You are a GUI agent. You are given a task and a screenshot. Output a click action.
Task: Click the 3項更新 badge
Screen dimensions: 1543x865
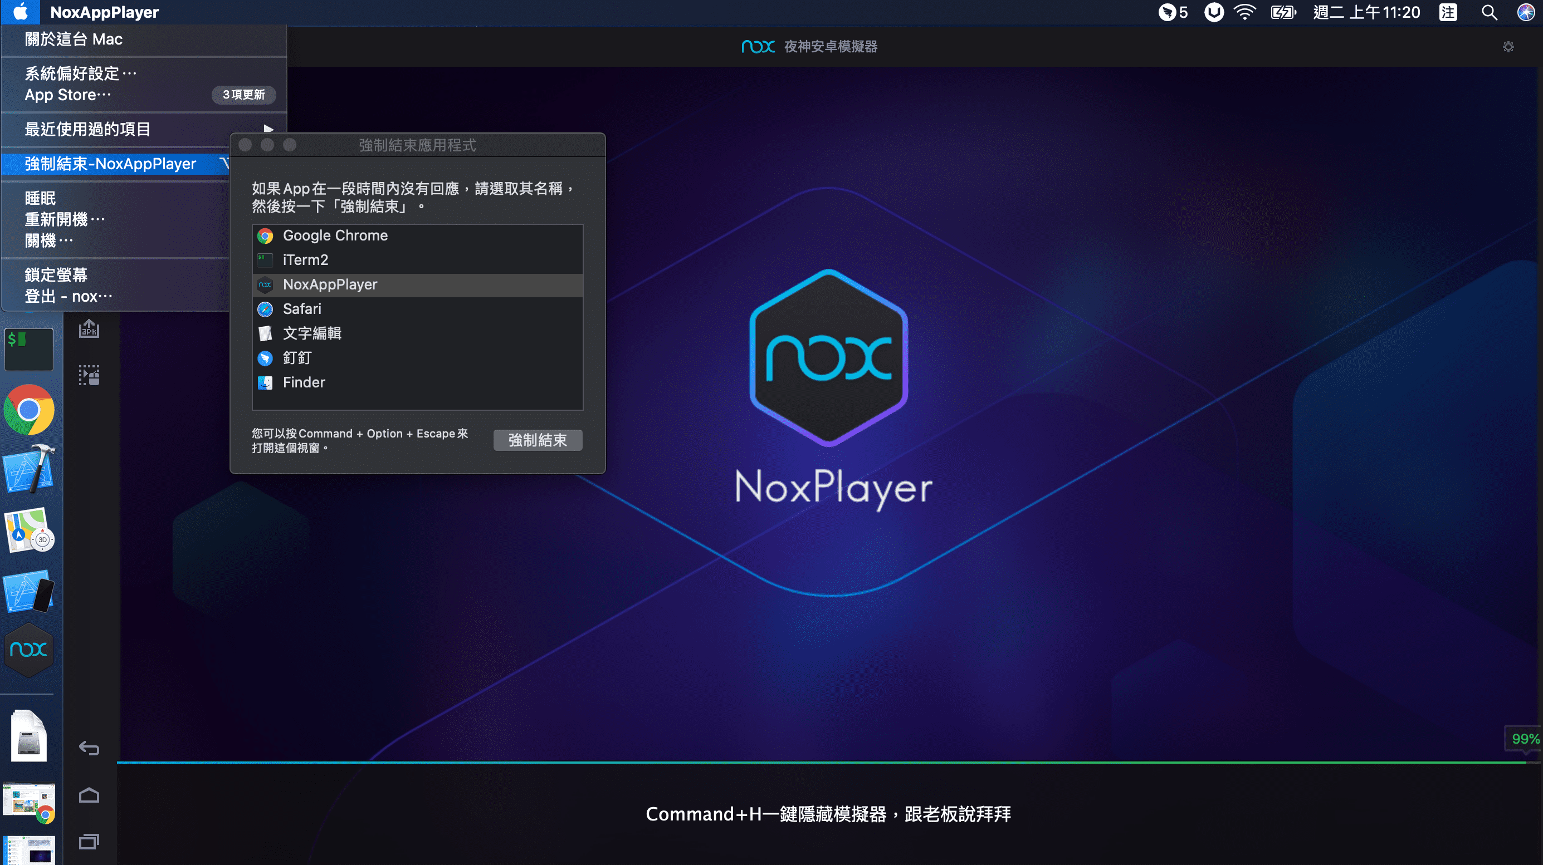pyautogui.click(x=243, y=95)
